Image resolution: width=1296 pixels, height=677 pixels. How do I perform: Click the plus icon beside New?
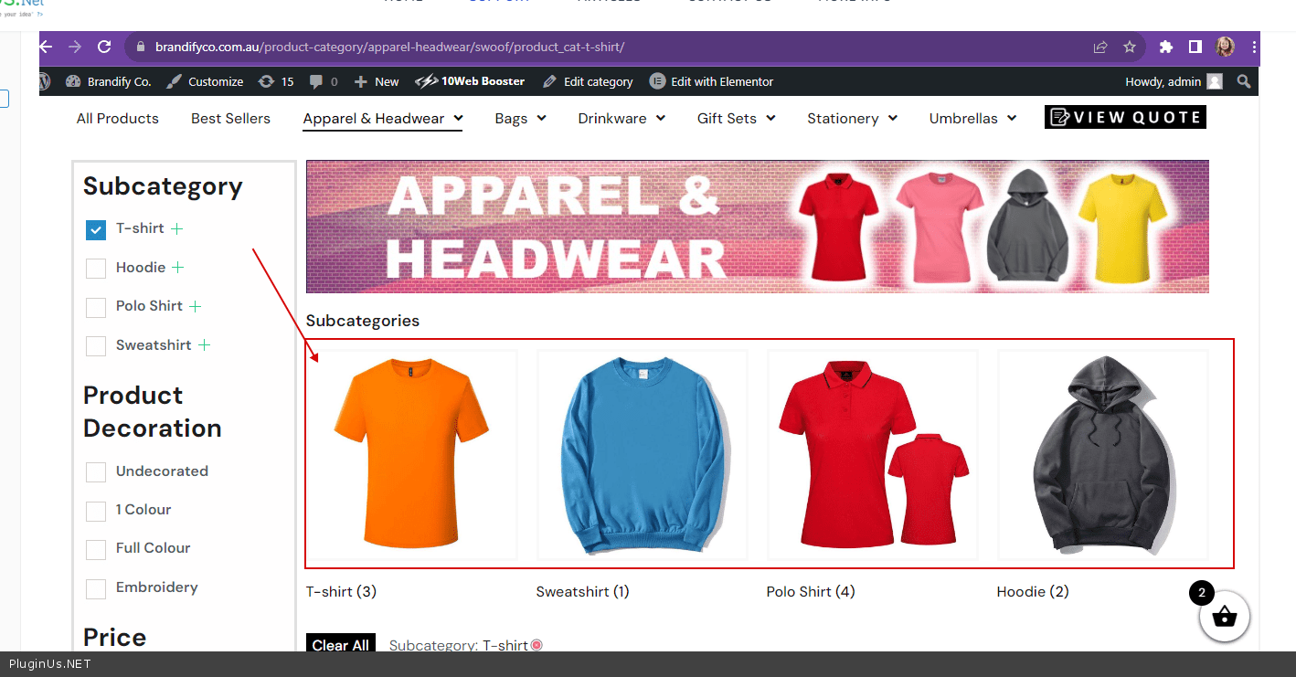(361, 81)
